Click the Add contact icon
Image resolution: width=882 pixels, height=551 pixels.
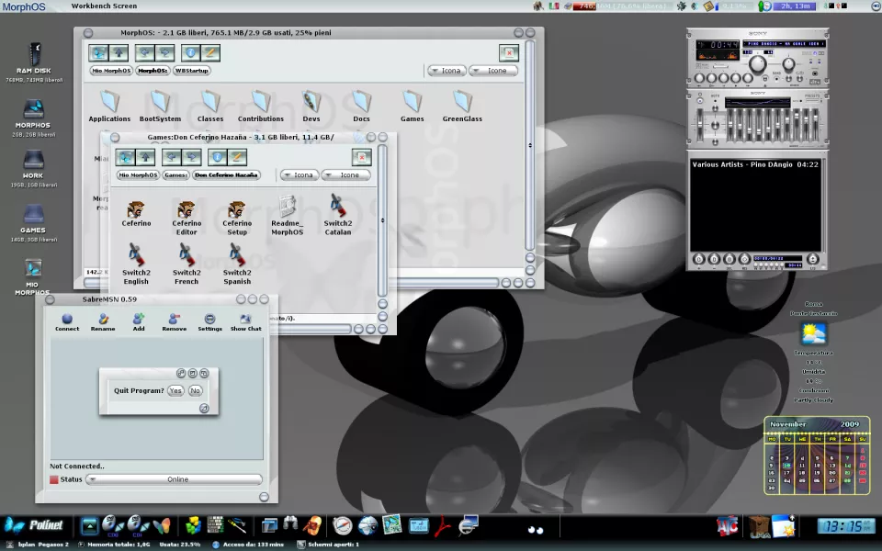click(x=139, y=319)
